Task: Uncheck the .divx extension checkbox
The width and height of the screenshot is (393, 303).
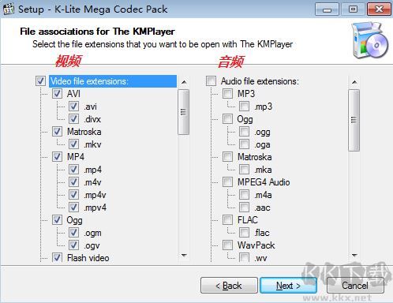Action: point(74,119)
